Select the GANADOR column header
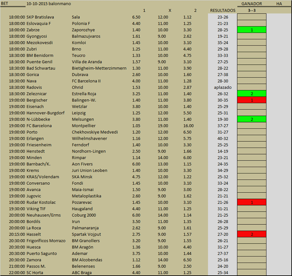 tap(252, 4)
